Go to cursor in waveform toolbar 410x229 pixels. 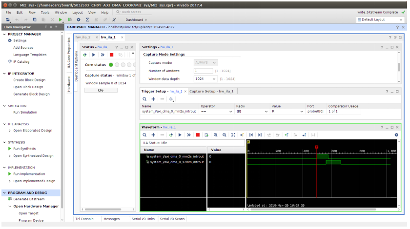(242, 135)
